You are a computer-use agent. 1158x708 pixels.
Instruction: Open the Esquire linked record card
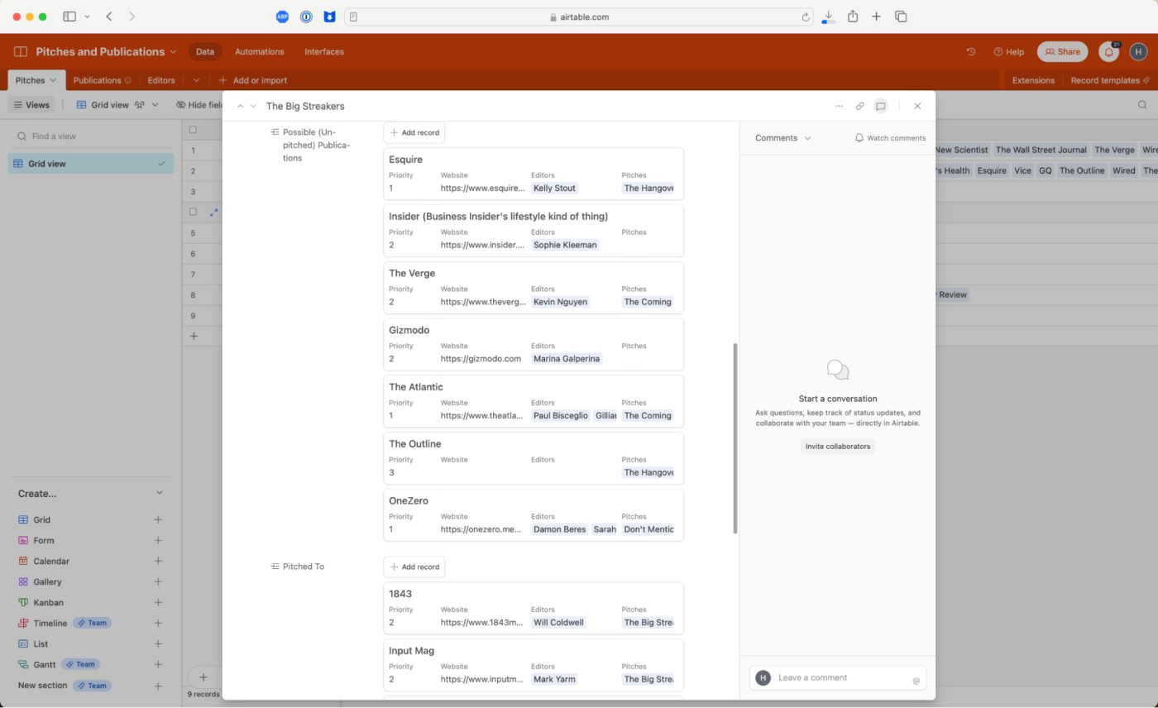pos(534,174)
